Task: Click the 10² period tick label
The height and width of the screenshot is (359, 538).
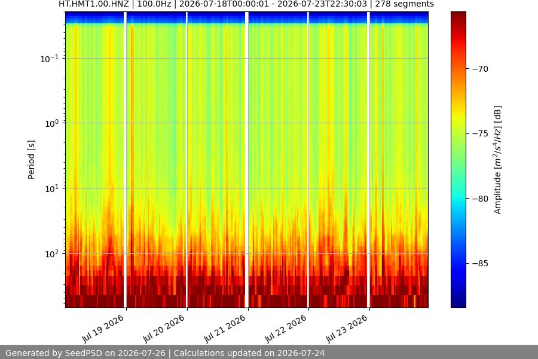Action: 52,254
